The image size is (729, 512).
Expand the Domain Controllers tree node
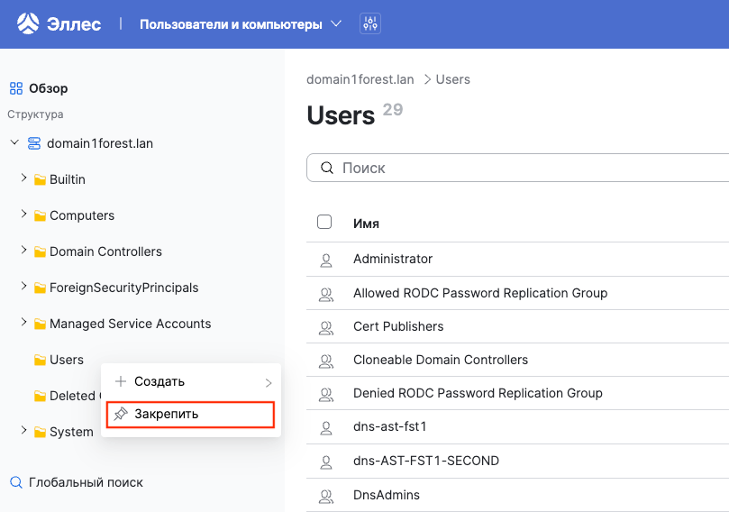point(23,251)
